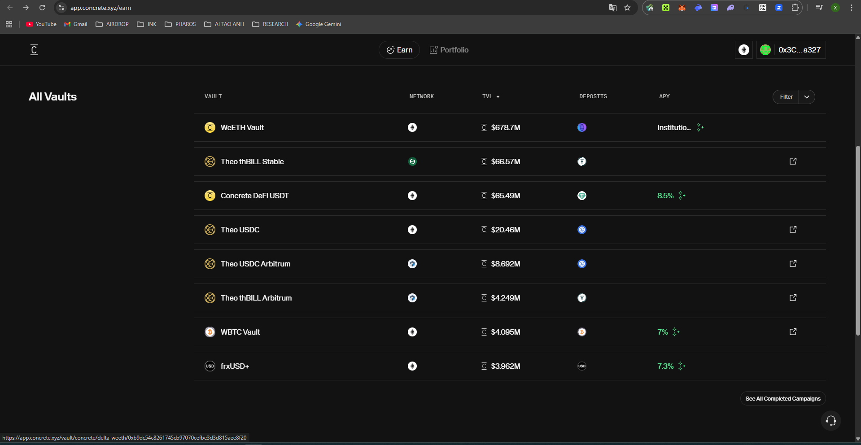This screenshot has height=445, width=861.
Task: Click sparkle icon next to Institutio... APY
Action: tap(700, 127)
